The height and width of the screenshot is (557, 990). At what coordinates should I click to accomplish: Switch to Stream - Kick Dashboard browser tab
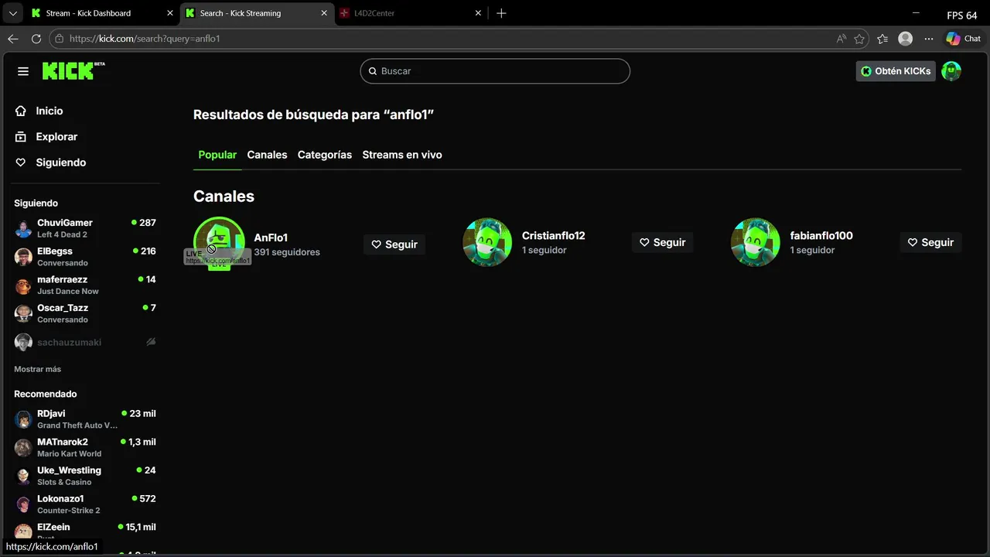(x=102, y=13)
